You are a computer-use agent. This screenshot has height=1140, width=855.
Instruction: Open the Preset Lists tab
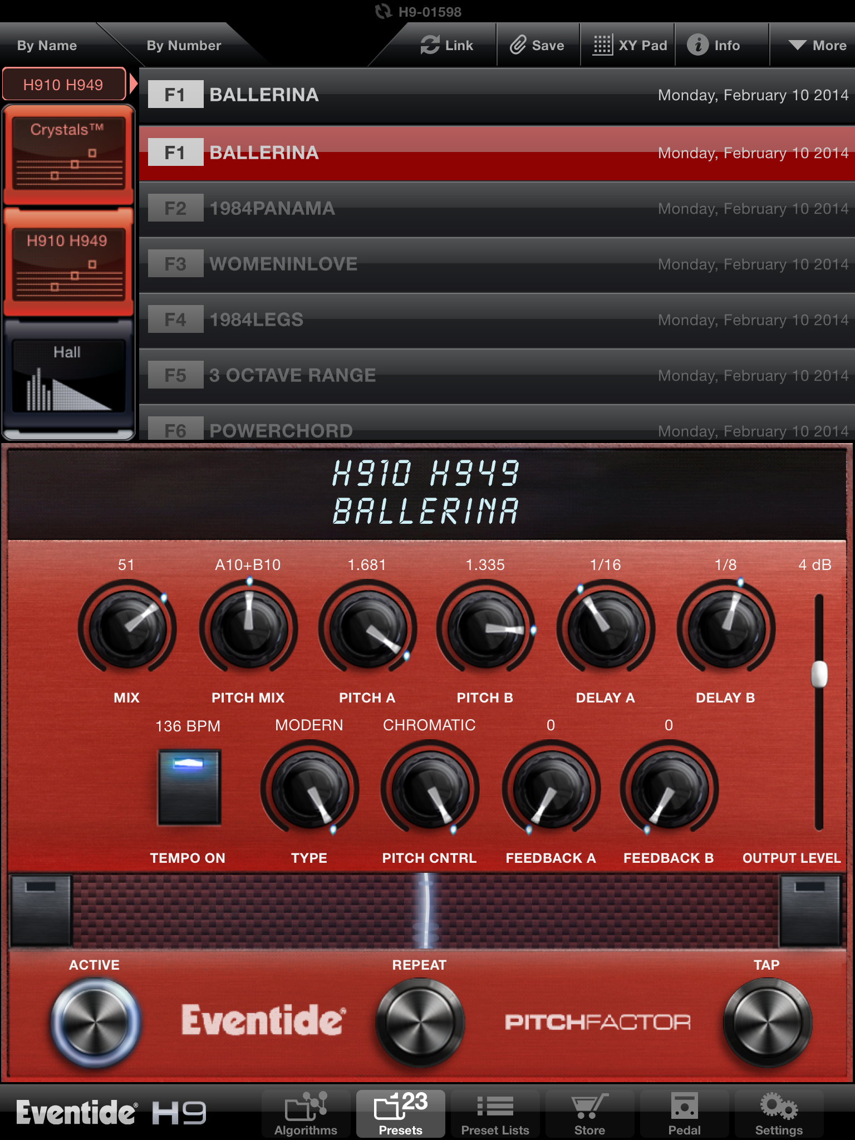coord(495,1114)
